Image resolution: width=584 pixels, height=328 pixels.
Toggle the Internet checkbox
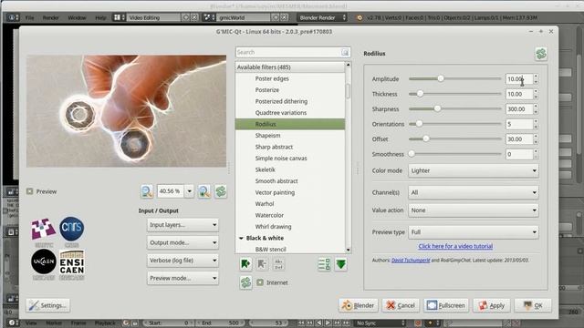pos(260,282)
